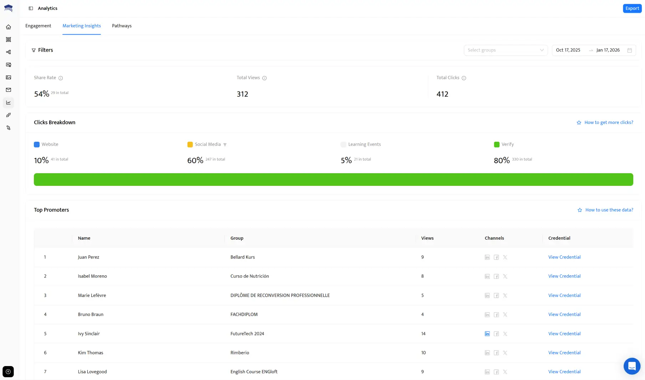
Task: Select the Analytics chart icon in sidebar
Action: point(8,102)
